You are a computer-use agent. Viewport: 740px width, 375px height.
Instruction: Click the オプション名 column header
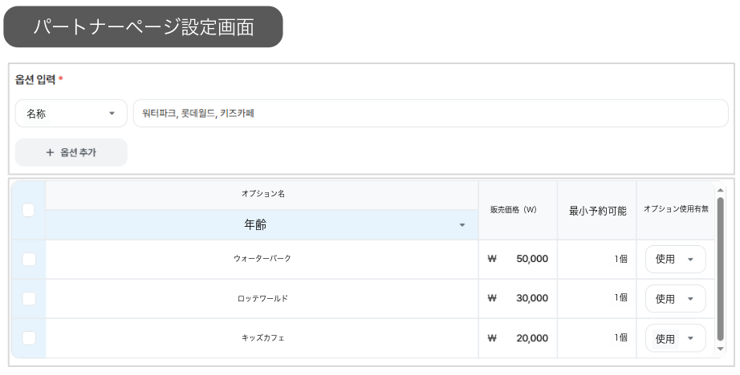(x=263, y=194)
